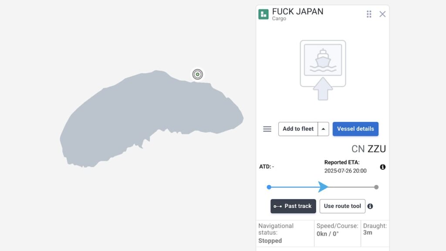Image resolution: width=446 pixels, height=251 pixels.
Task: Open Vessel details
Action: coord(355,129)
